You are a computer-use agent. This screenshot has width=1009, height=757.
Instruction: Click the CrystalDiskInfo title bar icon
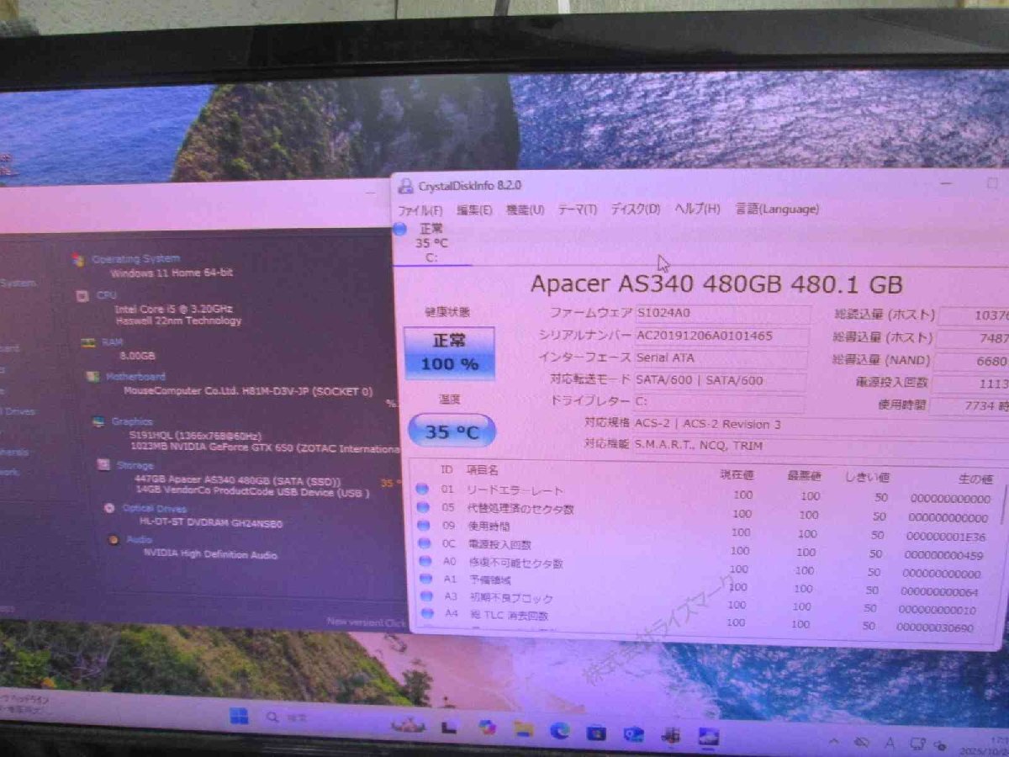click(405, 186)
